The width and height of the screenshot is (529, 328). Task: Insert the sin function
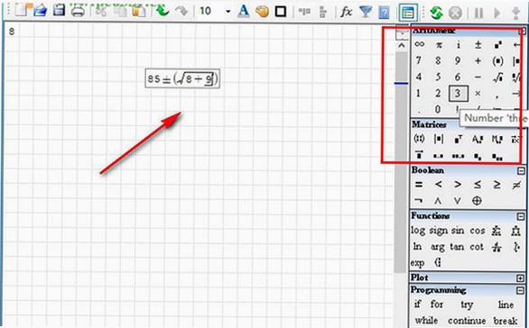(x=458, y=231)
